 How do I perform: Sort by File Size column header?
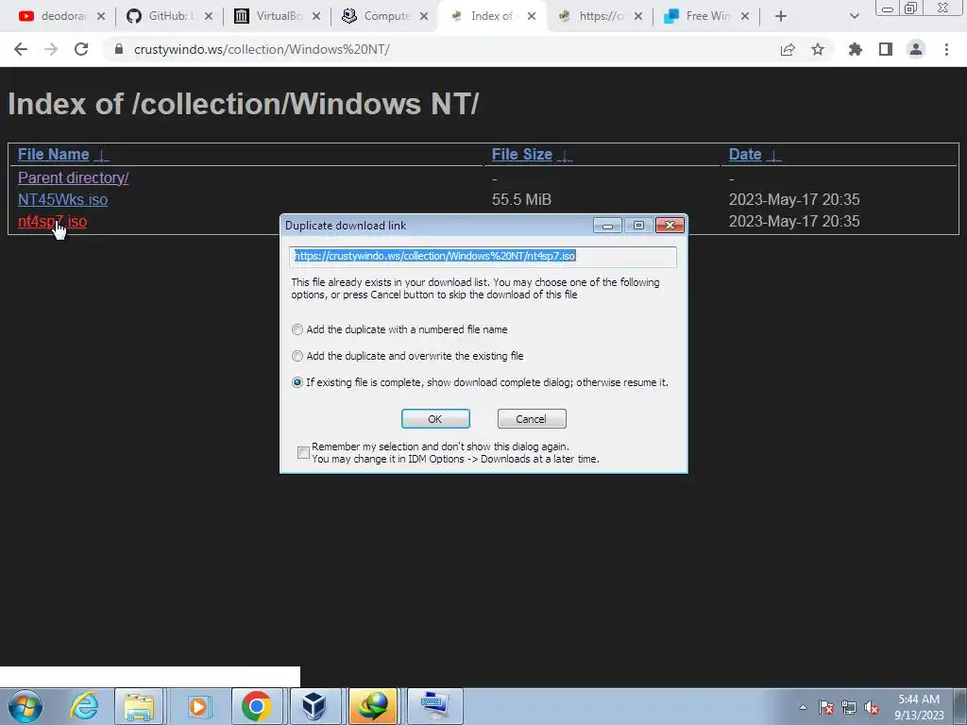click(x=521, y=154)
